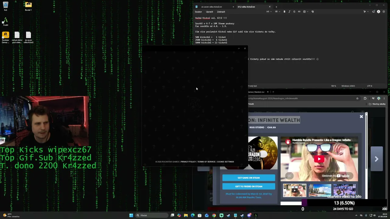Click UTF-8 encoding in Notepad status bar
This screenshot has height=219, width=390.
(370, 86)
